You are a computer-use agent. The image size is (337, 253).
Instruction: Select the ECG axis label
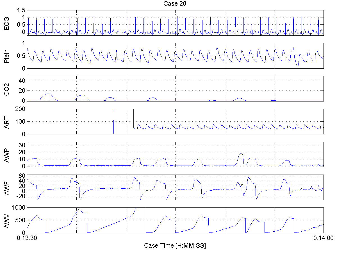point(6,23)
